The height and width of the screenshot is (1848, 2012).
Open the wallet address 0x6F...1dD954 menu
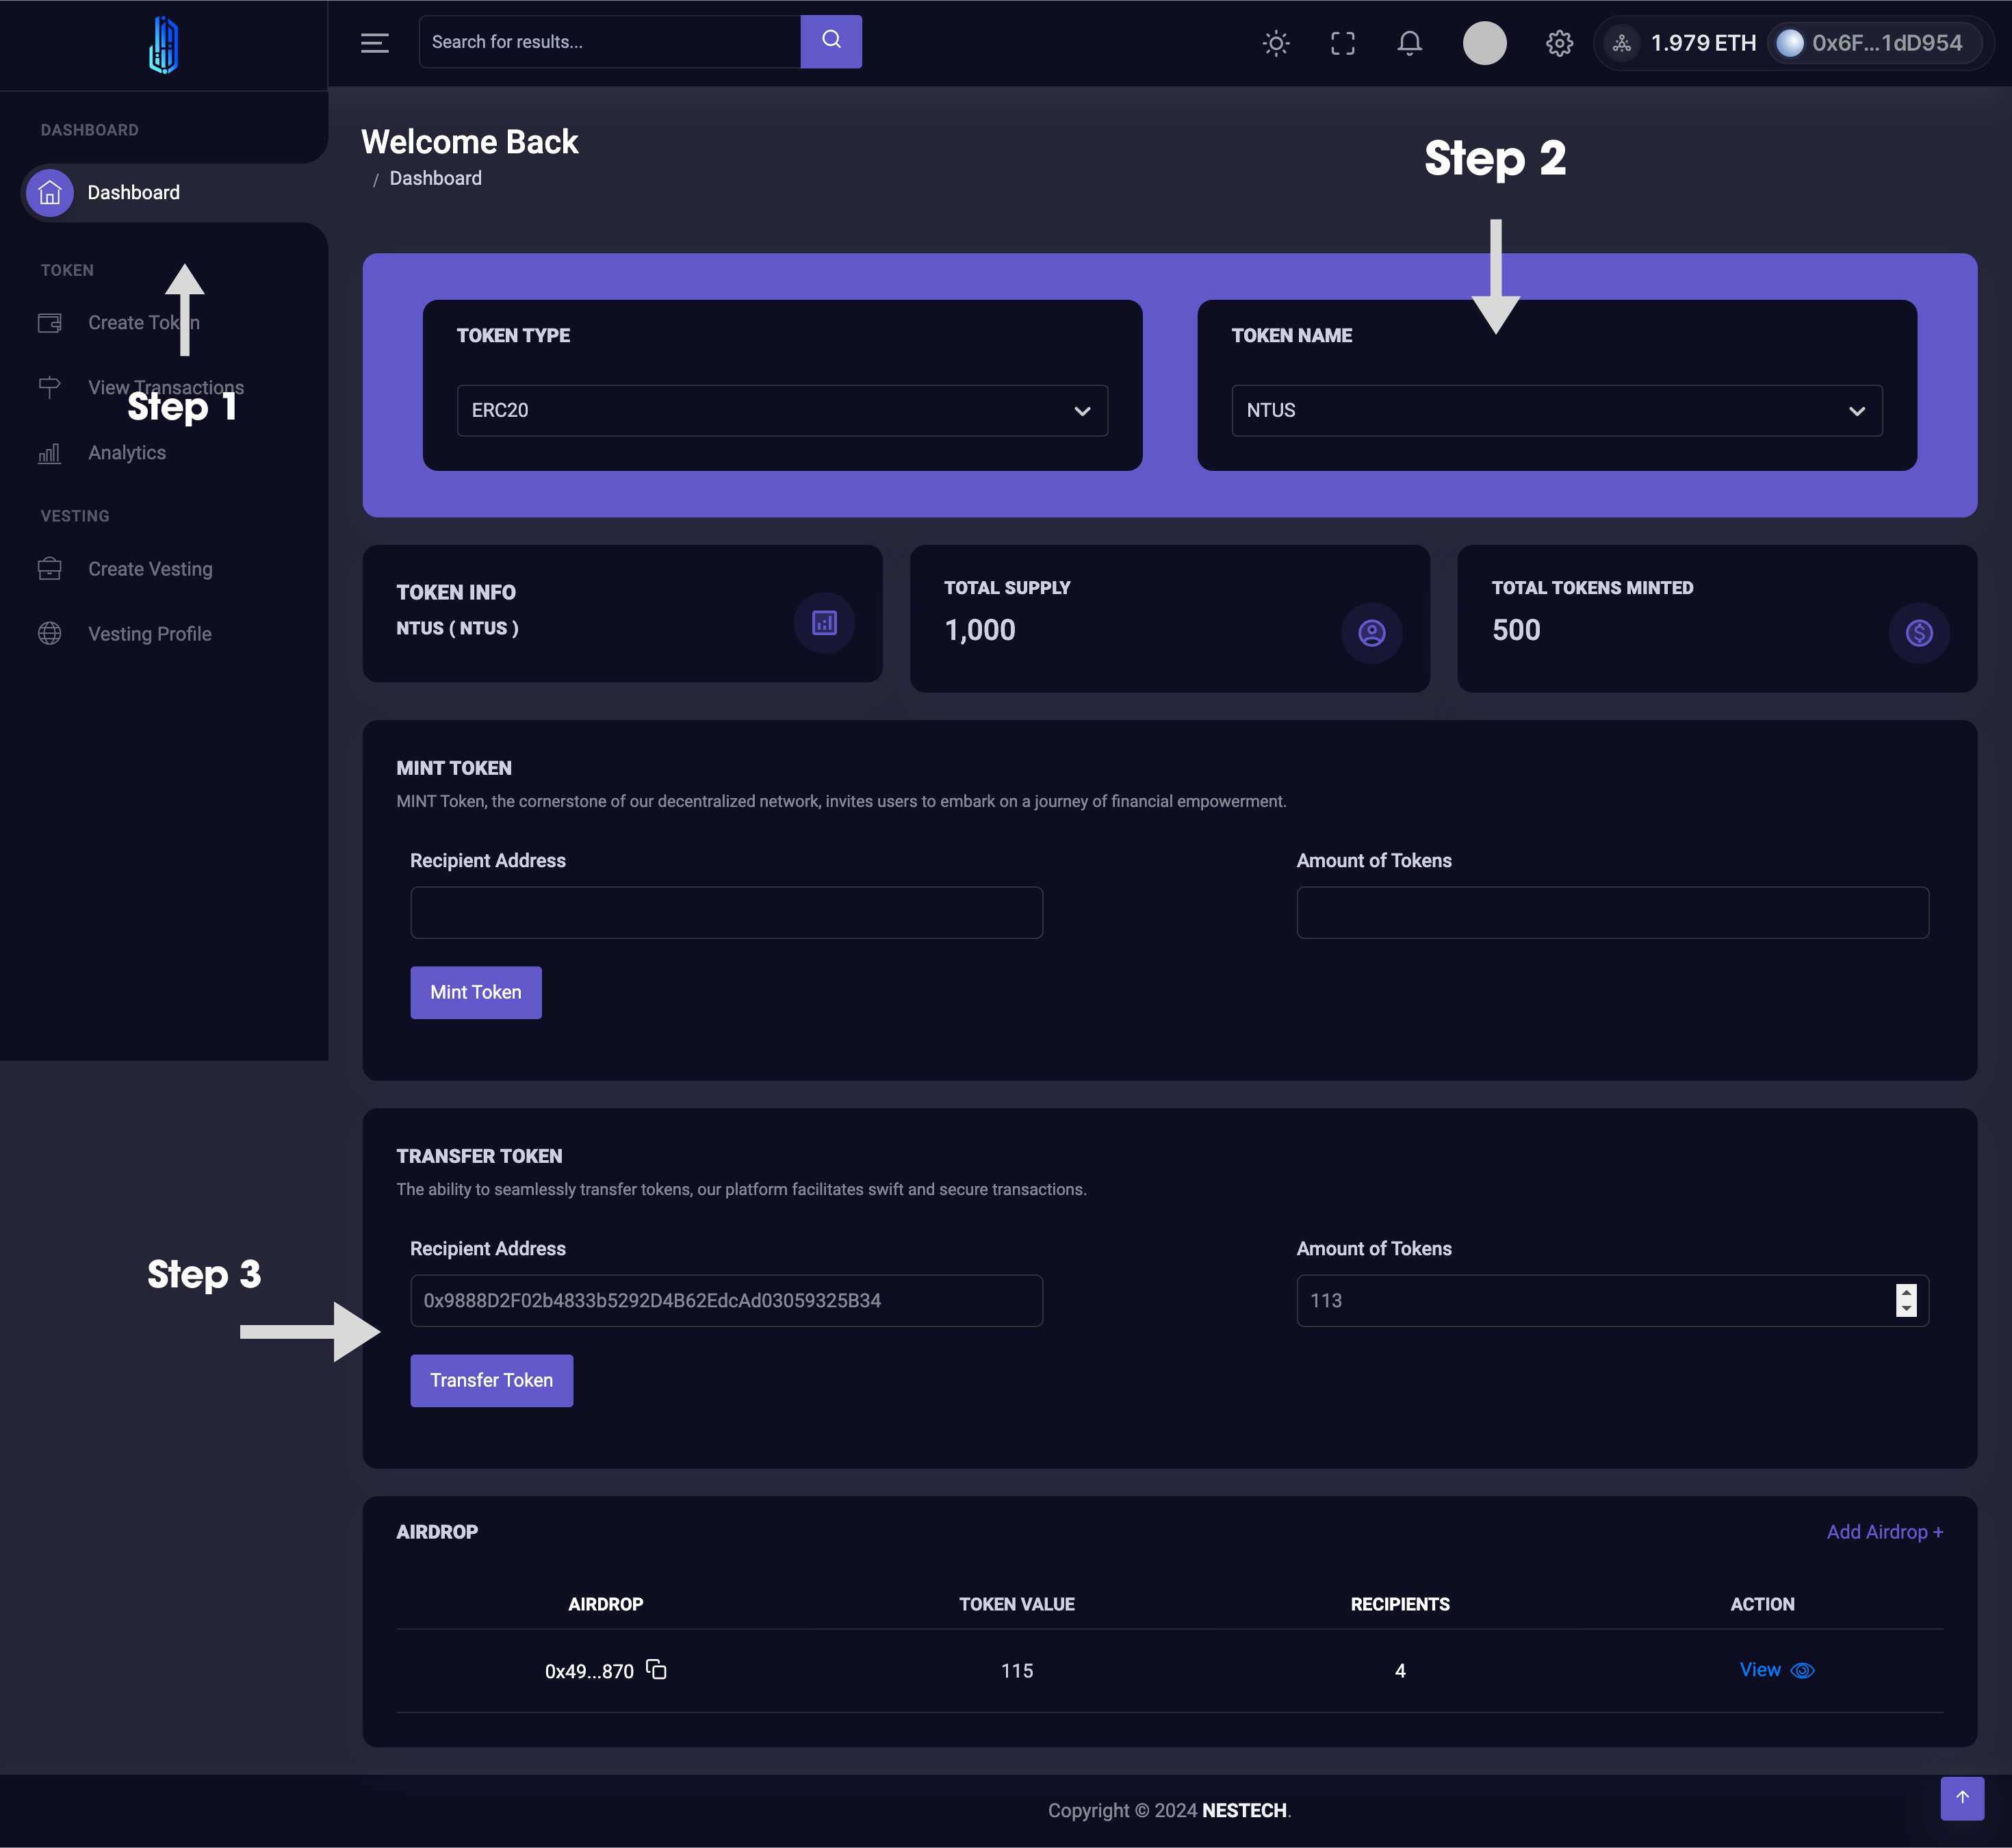point(1872,43)
